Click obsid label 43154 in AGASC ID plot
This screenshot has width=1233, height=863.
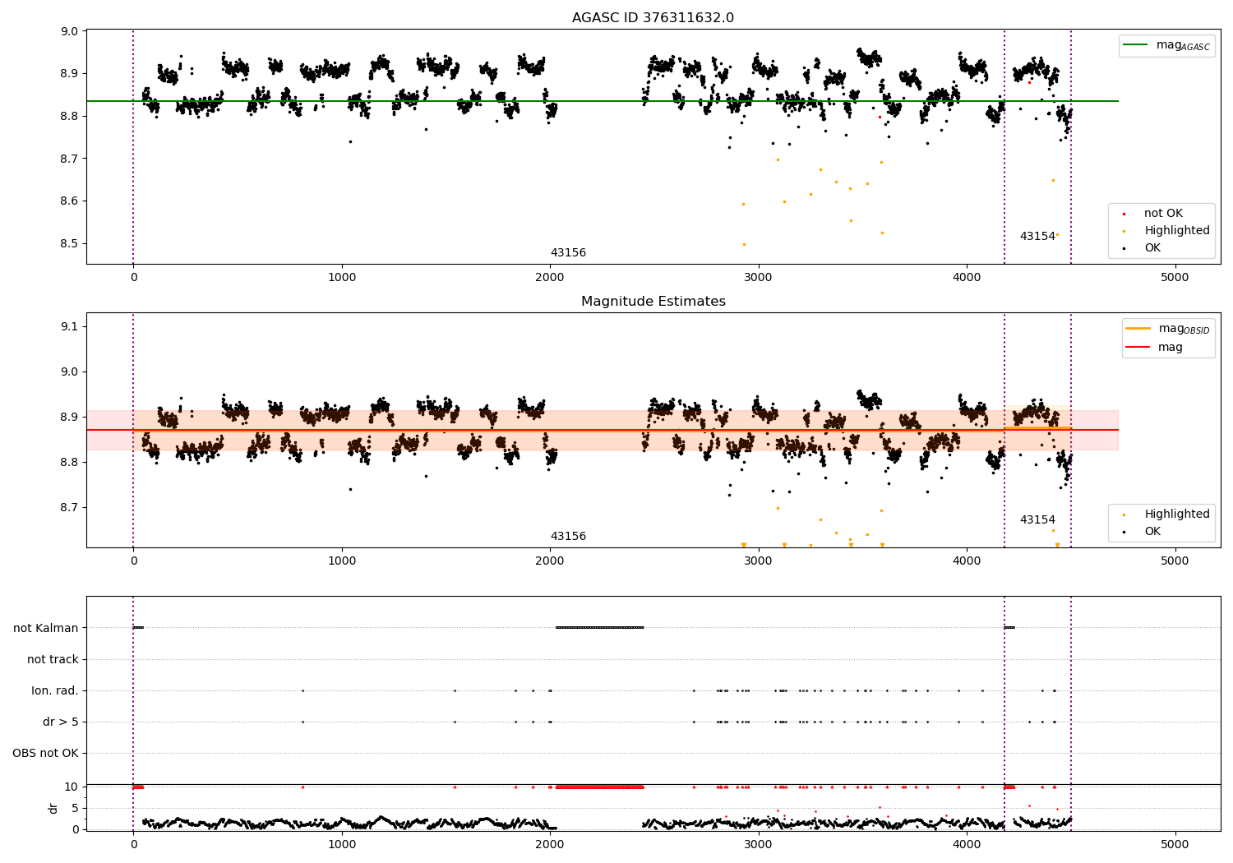[x=1037, y=237]
